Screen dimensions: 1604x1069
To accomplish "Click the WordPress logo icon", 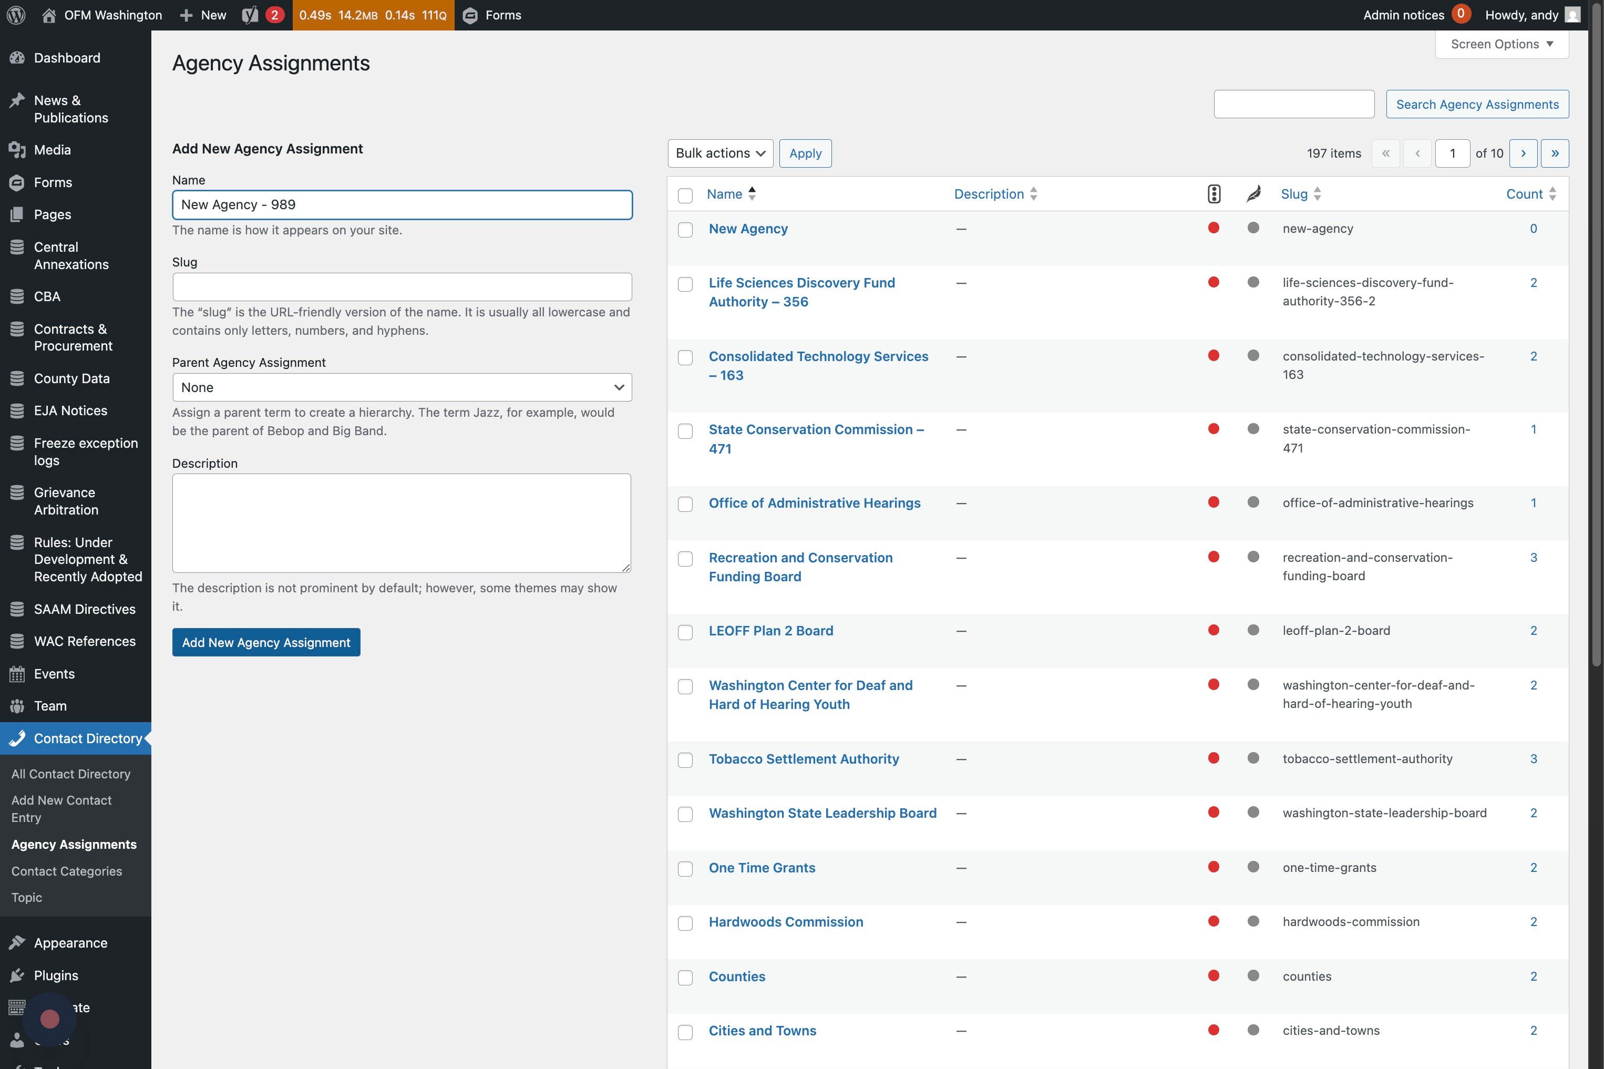I will pos(16,15).
